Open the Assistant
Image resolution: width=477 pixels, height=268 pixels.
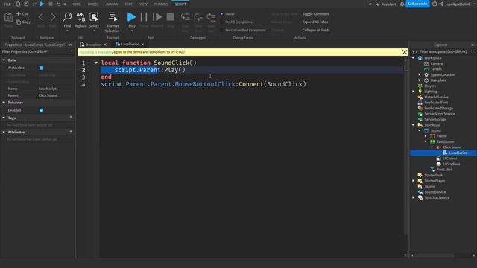pos(386,4)
